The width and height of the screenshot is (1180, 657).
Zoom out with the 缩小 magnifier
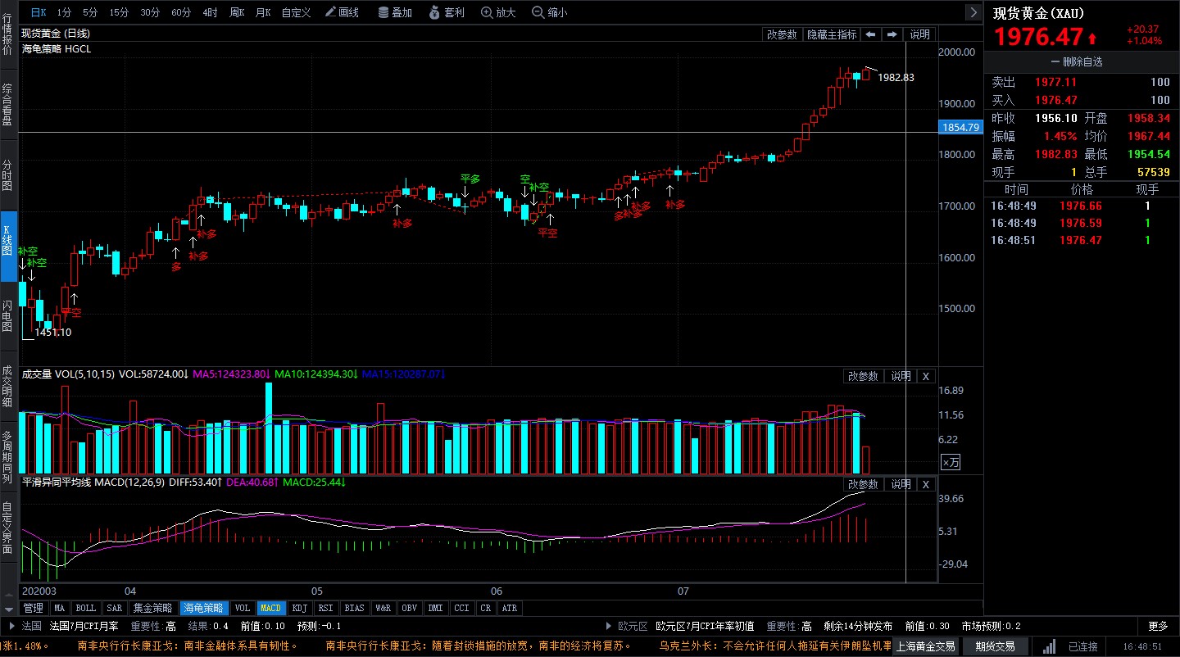549,12
